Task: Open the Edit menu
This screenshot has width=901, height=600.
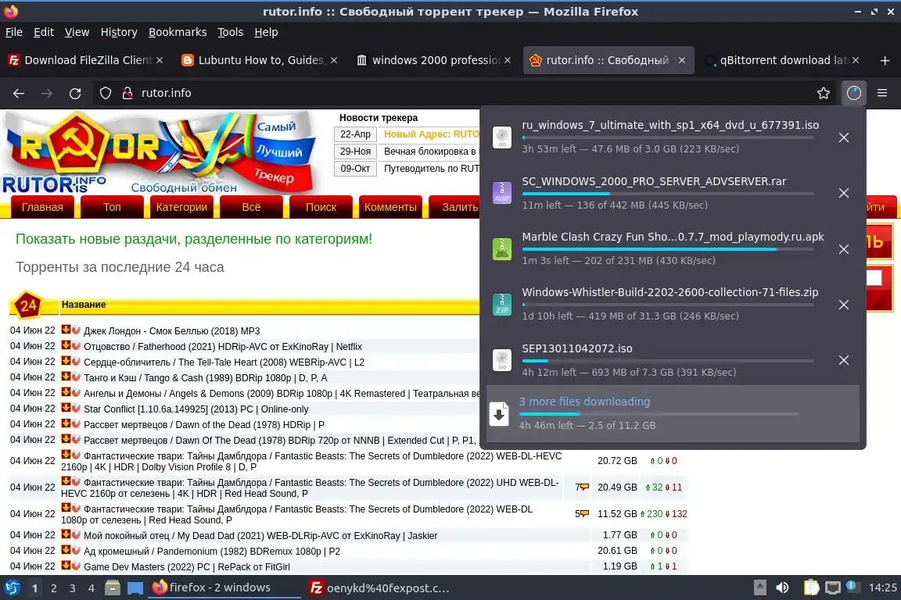Action: 44,32
